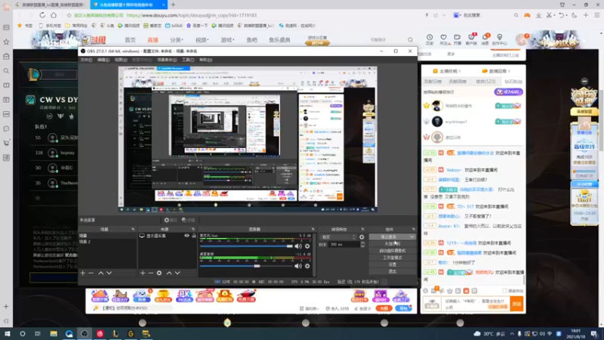Open Windows Start menu
This screenshot has height=340, width=604.
click(x=8, y=333)
